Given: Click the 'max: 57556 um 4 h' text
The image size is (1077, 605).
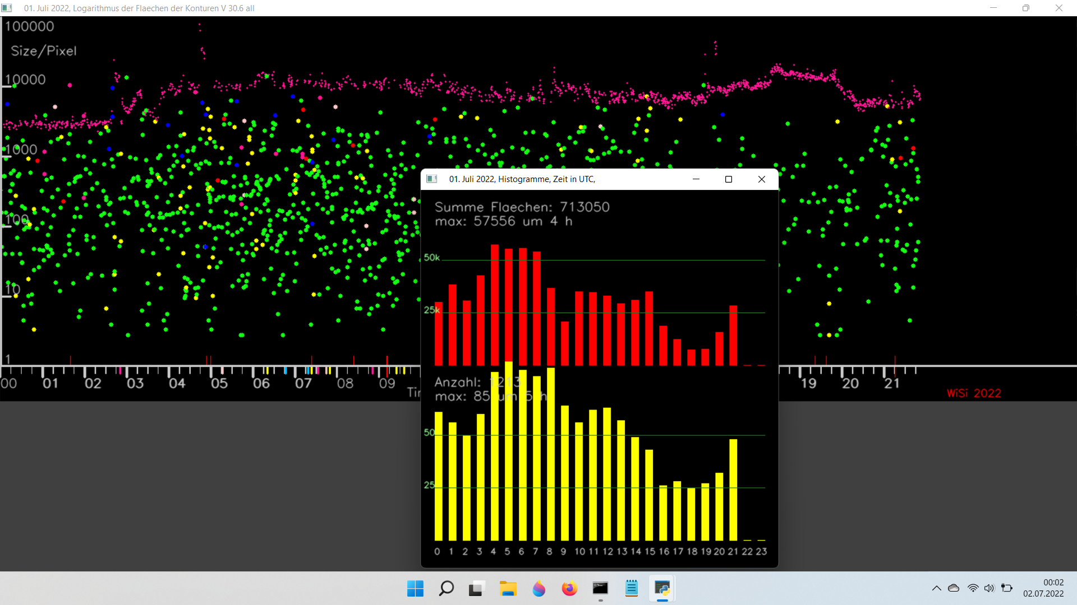Looking at the screenshot, I should pos(504,221).
